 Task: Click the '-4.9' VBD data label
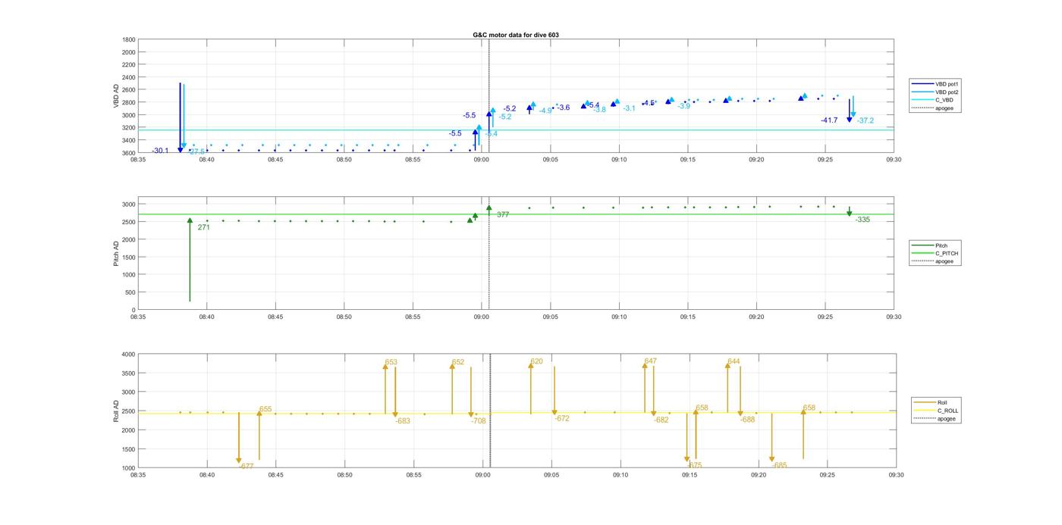[545, 111]
